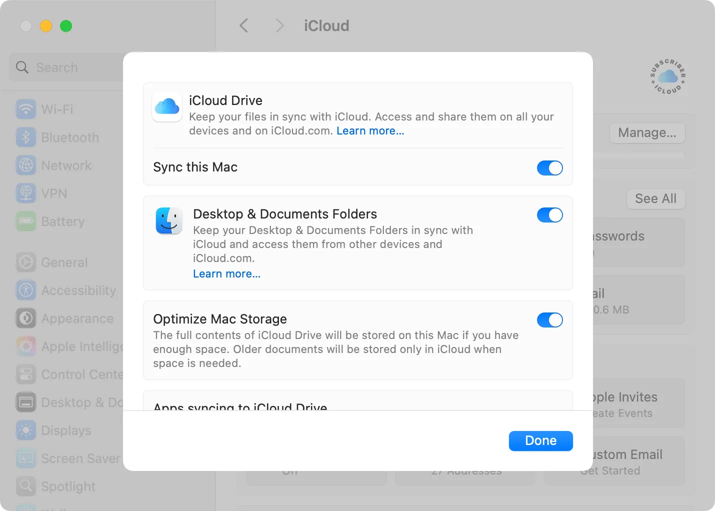Click the Bluetooth sidebar icon
Image resolution: width=715 pixels, height=511 pixels.
25,137
